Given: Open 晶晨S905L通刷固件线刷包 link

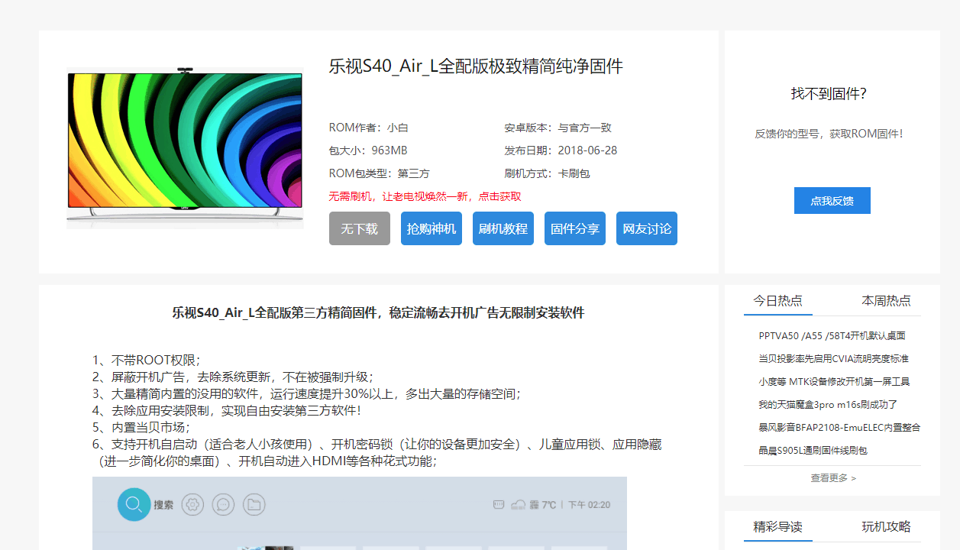Looking at the screenshot, I should [x=813, y=450].
